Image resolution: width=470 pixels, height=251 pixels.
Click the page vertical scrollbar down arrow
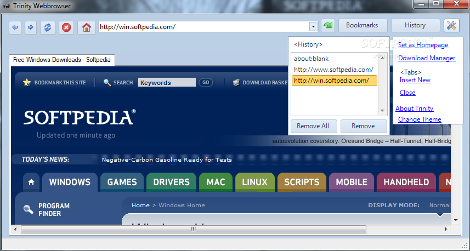[456, 220]
